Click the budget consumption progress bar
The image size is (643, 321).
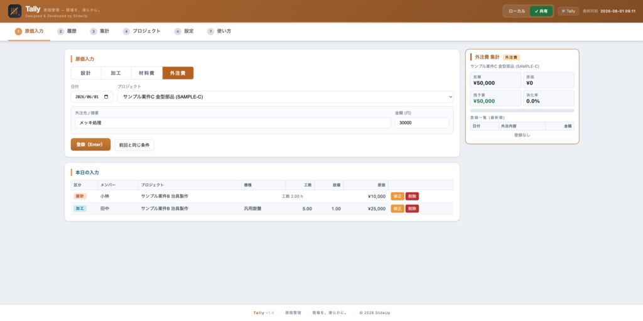pos(522,111)
